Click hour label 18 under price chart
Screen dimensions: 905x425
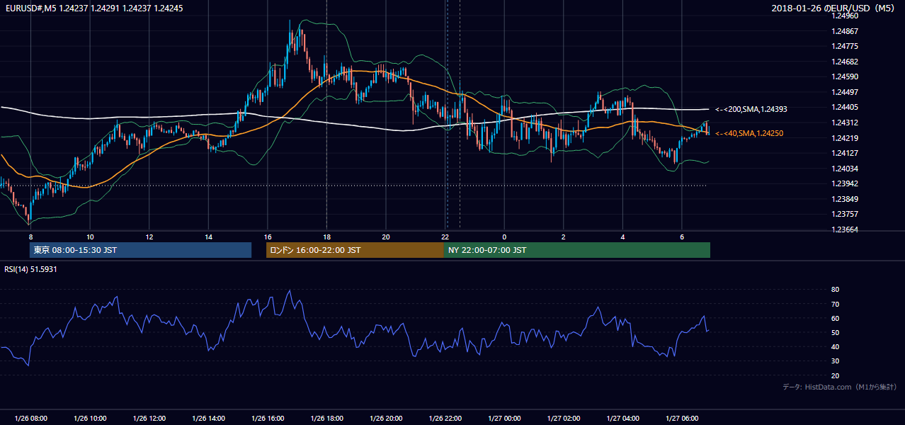coord(326,237)
